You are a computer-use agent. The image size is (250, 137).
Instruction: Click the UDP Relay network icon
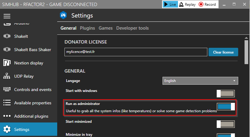[7, 76]
